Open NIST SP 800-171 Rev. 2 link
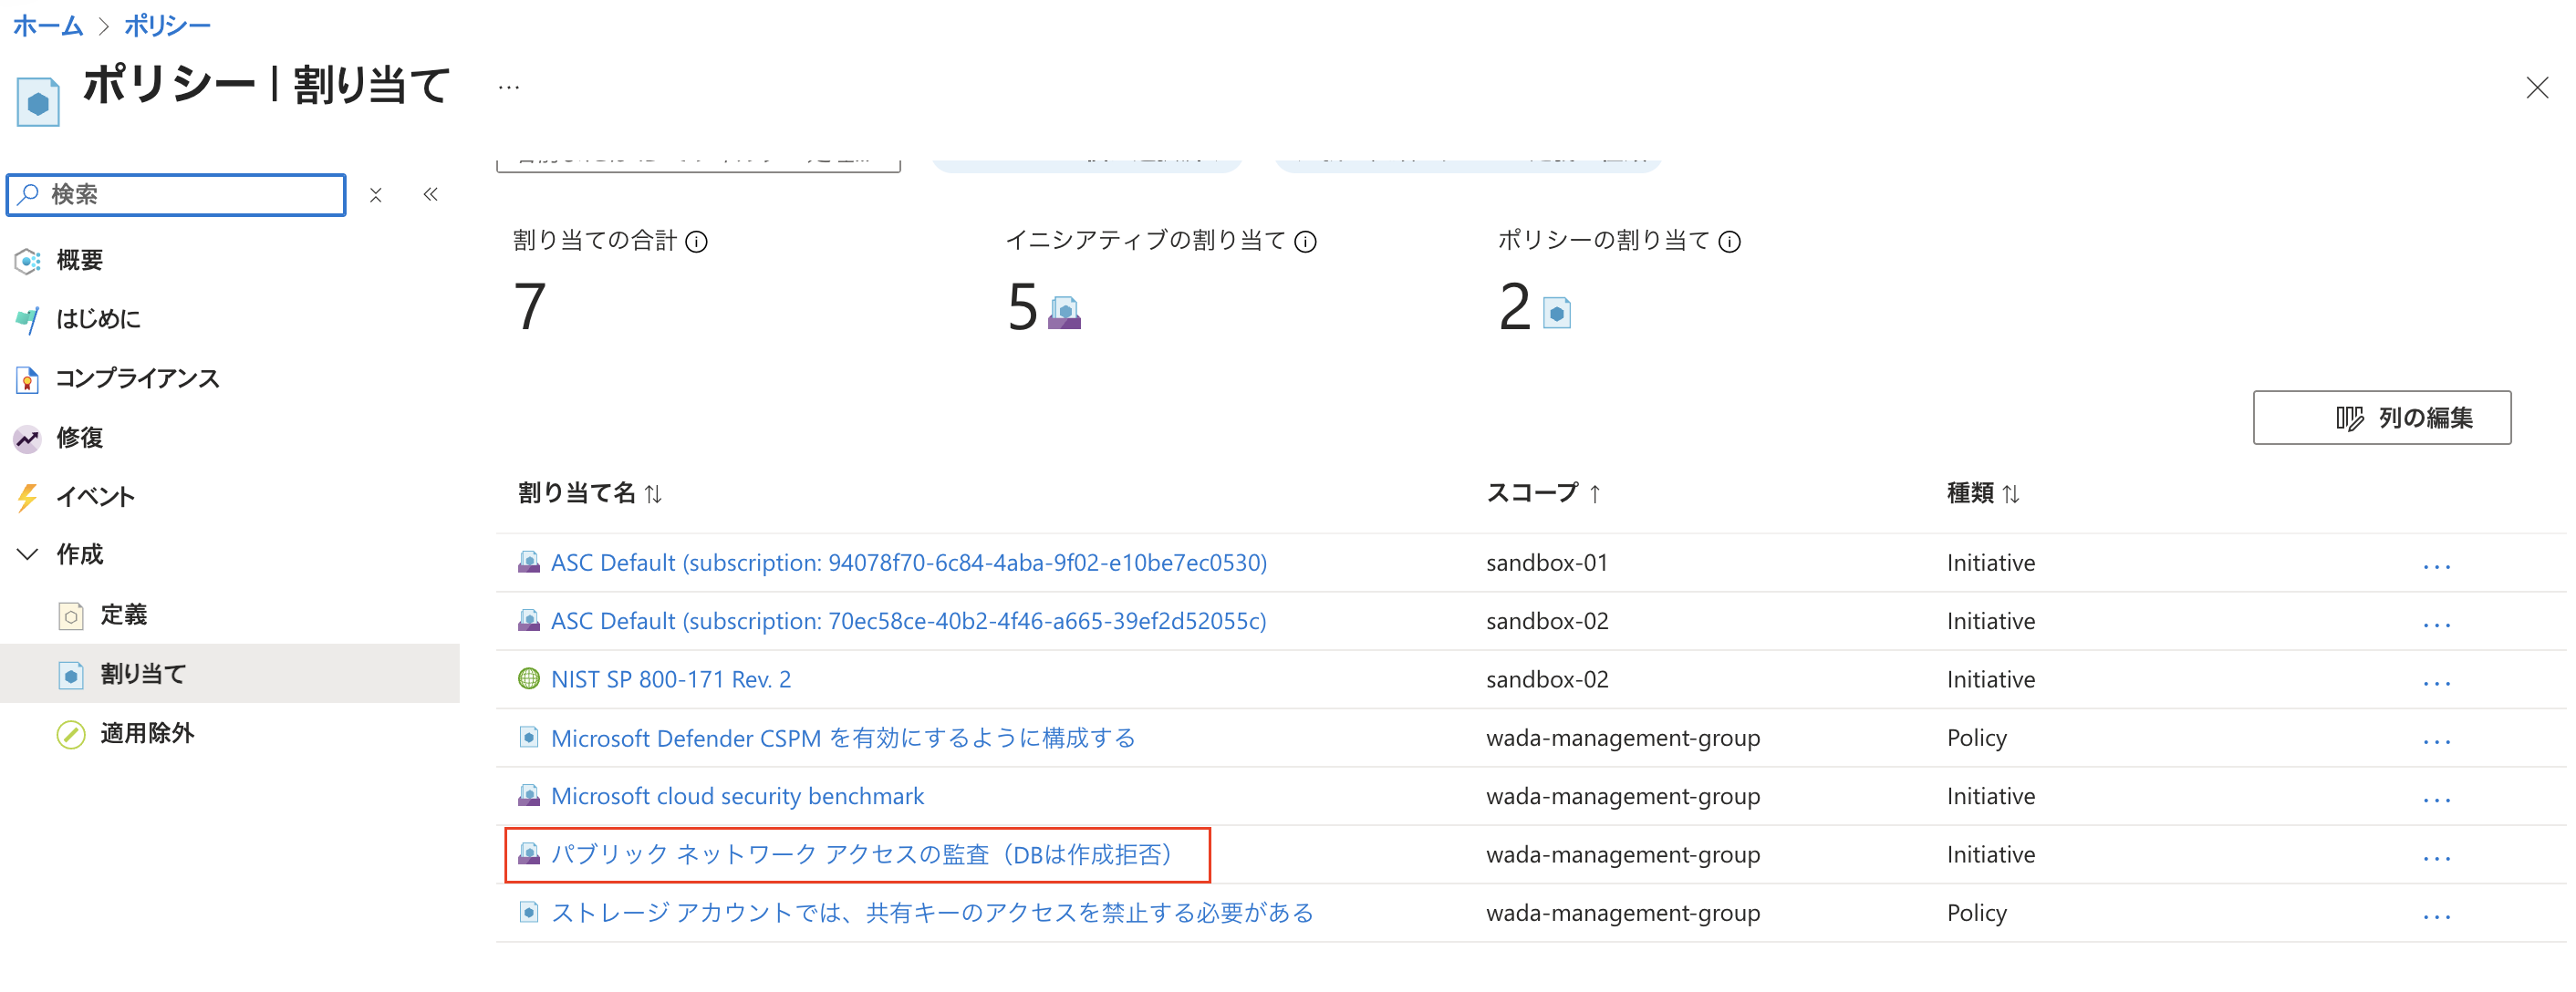Viewport: 2576px width, 992px height. (671, 679)
